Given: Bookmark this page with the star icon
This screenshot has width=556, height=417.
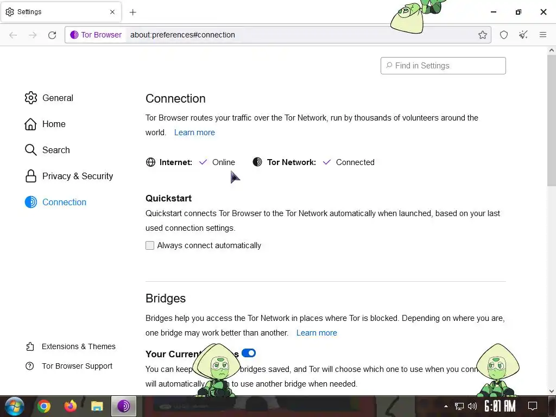Looking at the screenshot, I should click(x=482, y=35).
